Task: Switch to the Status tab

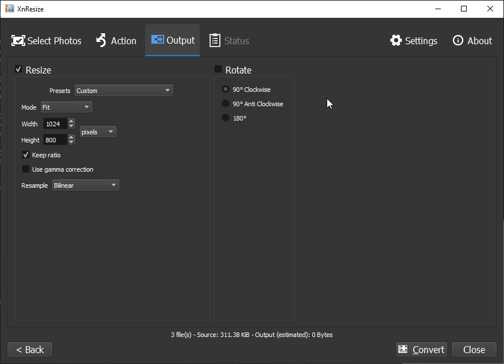Action: coord(229,40)
